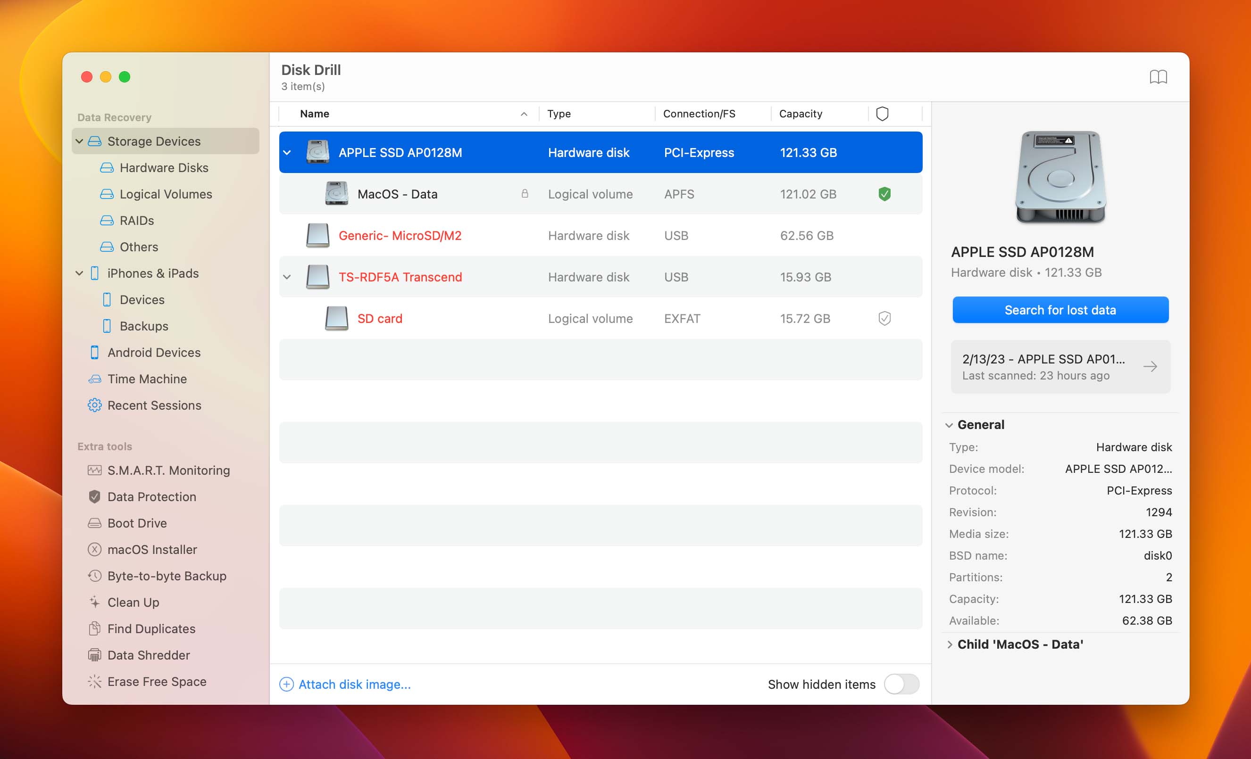The image size is (1251, 759).
Task: Click green protection shield on MacOS - Data
Action: (x=884, y=194)
